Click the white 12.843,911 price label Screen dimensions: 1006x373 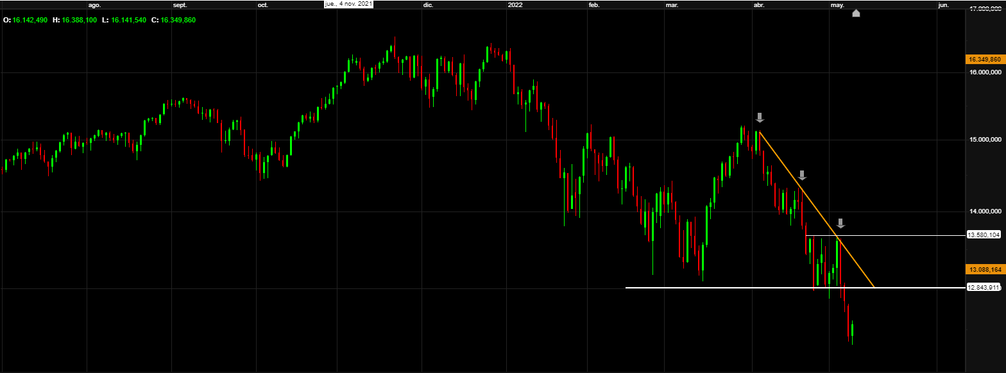pos(984,287)
